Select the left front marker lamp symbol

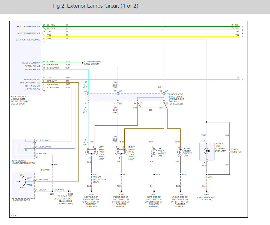[154, 152]
